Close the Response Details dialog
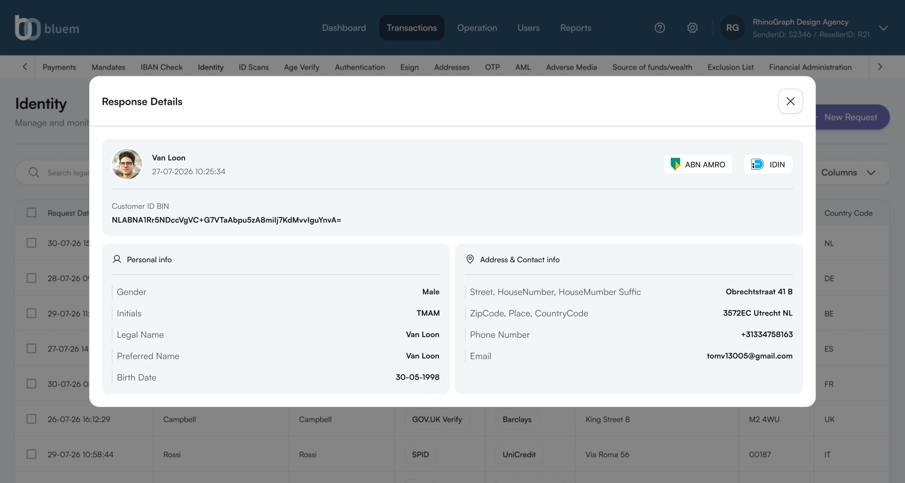Image resolution: width=905 pixels, height=483 pixels. 790,101
